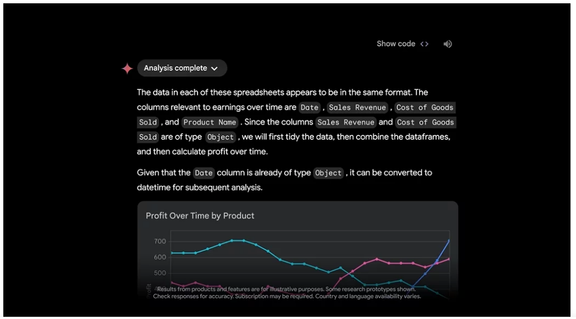Viewport: 576px width, 319px height.
Task: Select the Date chip in first paragraph
Action: [x=309, y=107]
